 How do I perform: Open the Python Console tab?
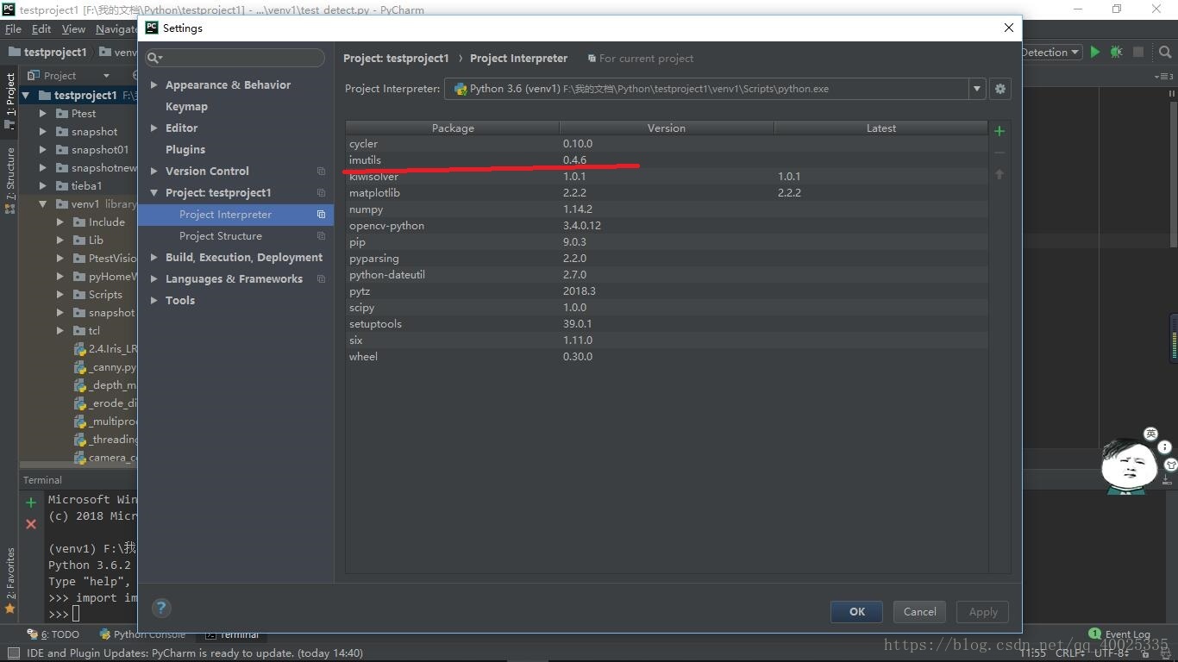point(142,634)
